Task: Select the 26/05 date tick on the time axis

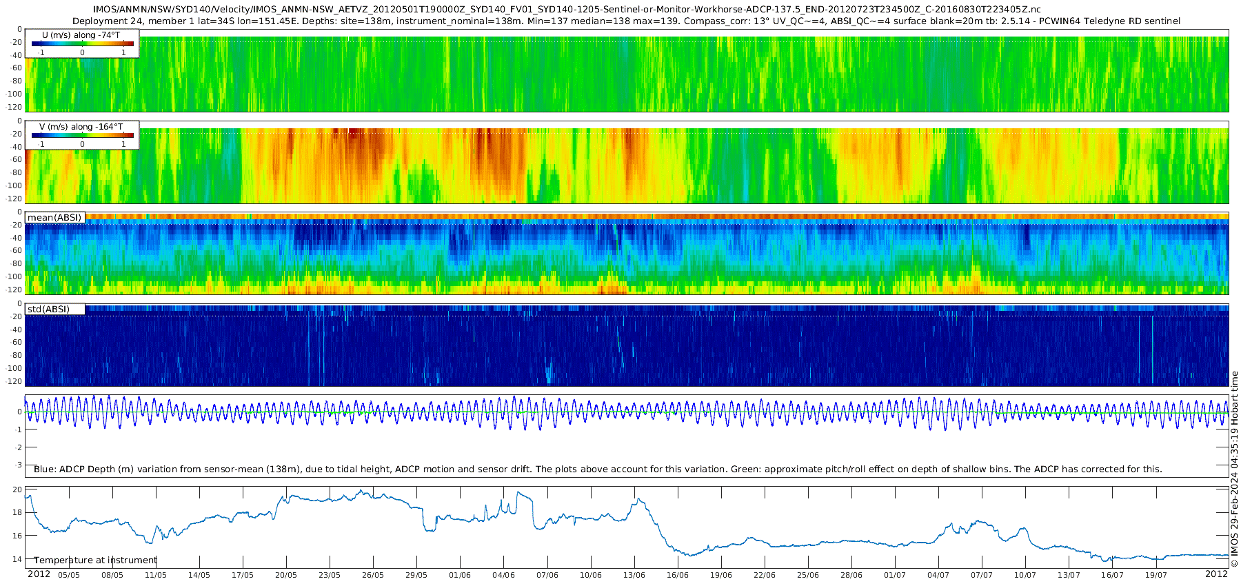Action: [373, 575]
